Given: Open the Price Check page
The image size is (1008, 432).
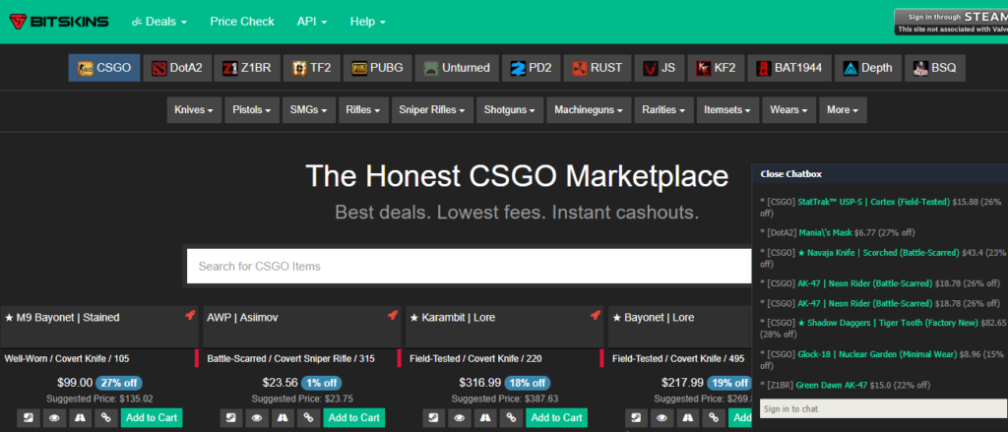Looking at the screenshot, I should 242,21.
